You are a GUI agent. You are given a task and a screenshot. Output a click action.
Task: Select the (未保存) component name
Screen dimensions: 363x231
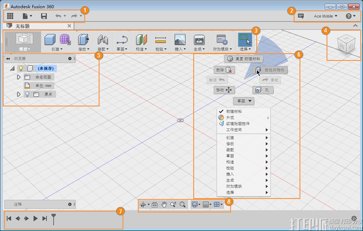45,69
